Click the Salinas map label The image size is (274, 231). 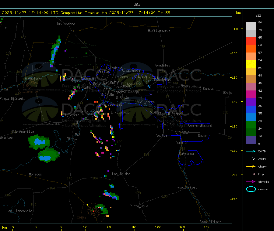[x=53, y=123]
